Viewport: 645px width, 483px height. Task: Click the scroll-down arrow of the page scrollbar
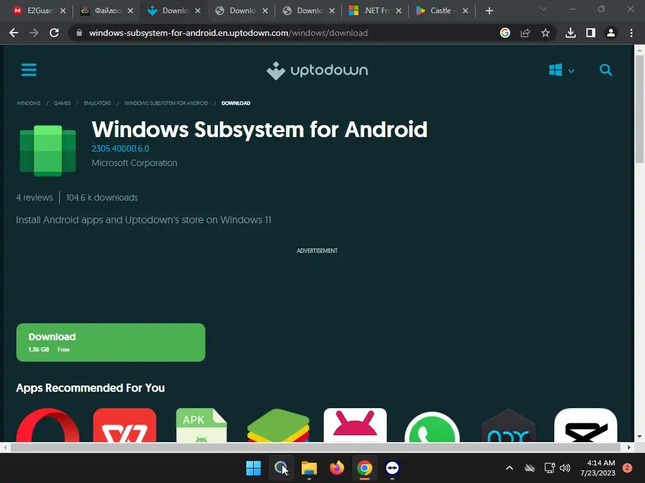click(x=639, y=436)
